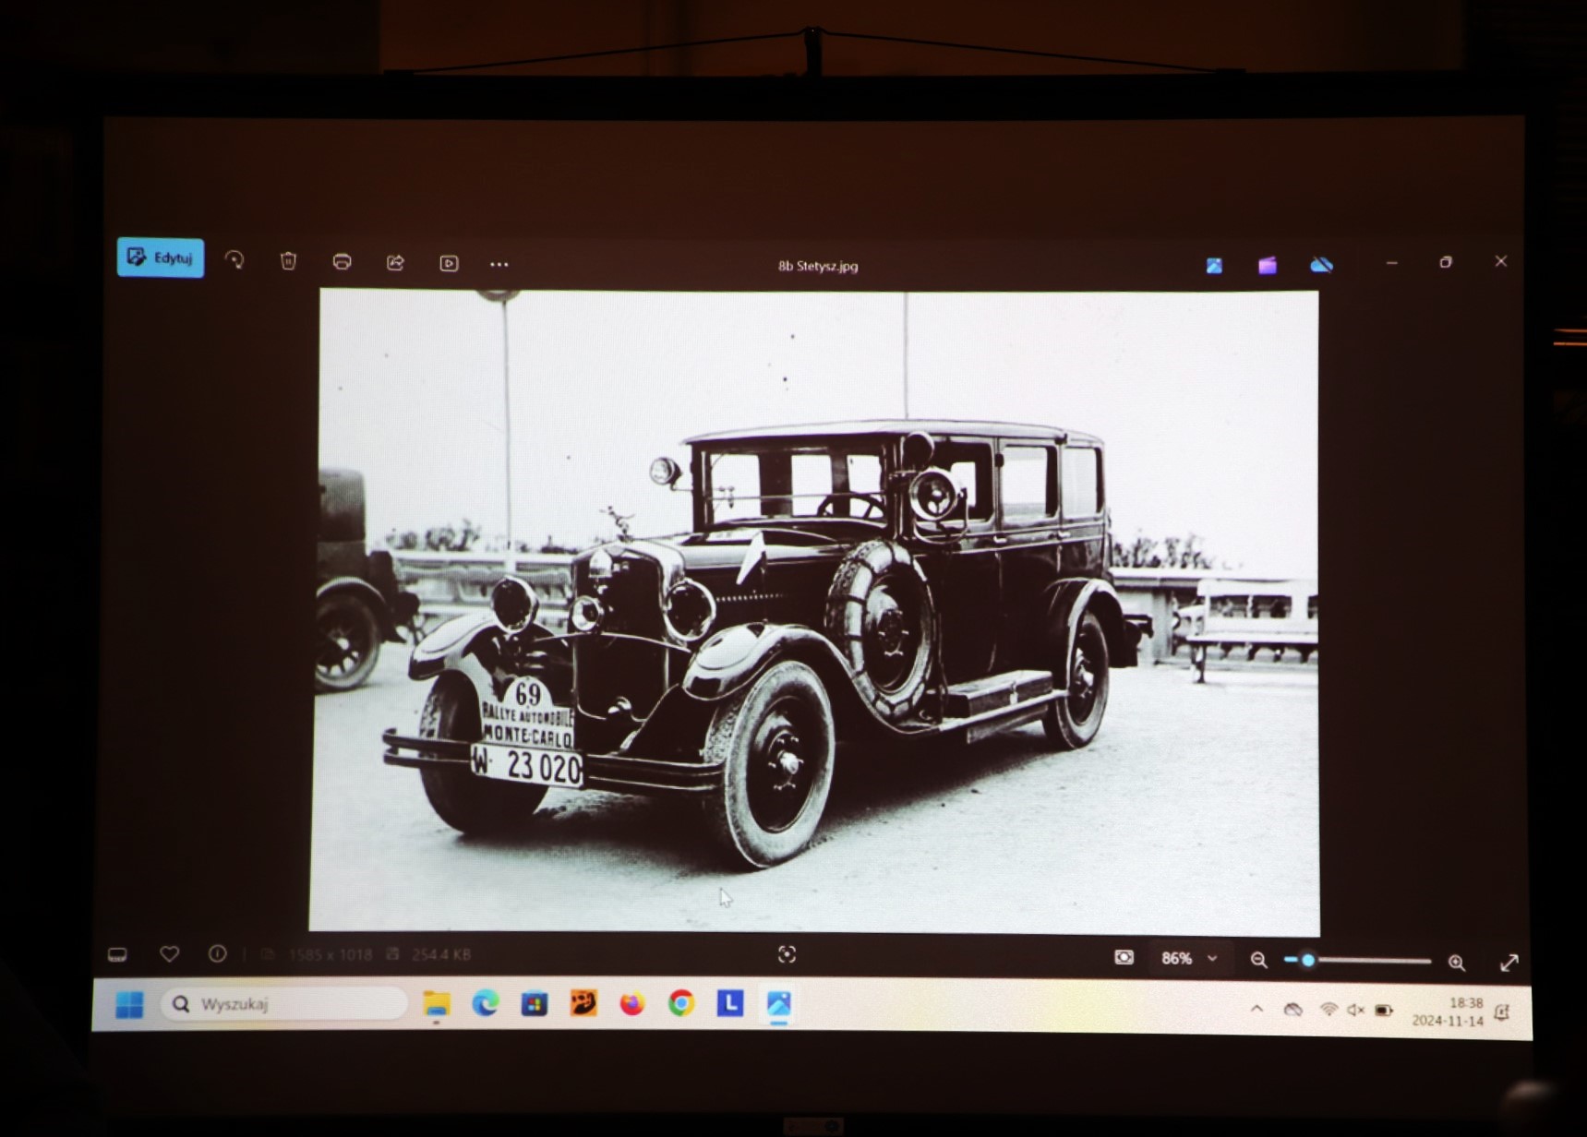Open the notifications bell icon
This screenshot has height=1137, width=1587.
click(x=1502, y=1013)
